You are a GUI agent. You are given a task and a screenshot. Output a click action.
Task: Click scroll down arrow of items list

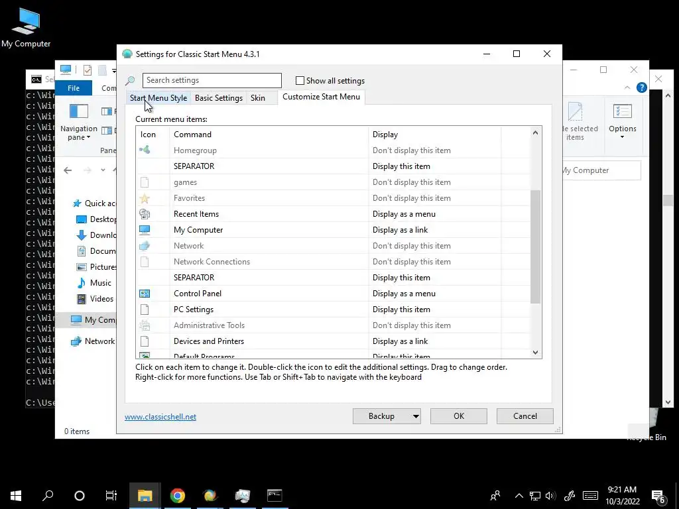(535, 353)
